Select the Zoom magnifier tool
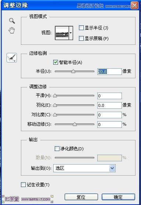141x205 pixels. (12, 21)
